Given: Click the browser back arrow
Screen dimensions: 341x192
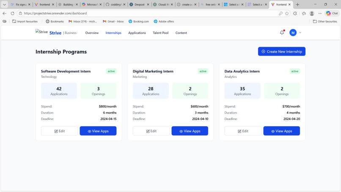Looking at the screenshot, I should (x=4, y=13).
